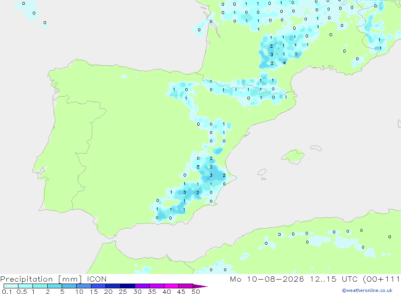Pick the 0.5–1 mm legend swatch
Viewport: 401px width, 294px height.
(x=26, y=286)
